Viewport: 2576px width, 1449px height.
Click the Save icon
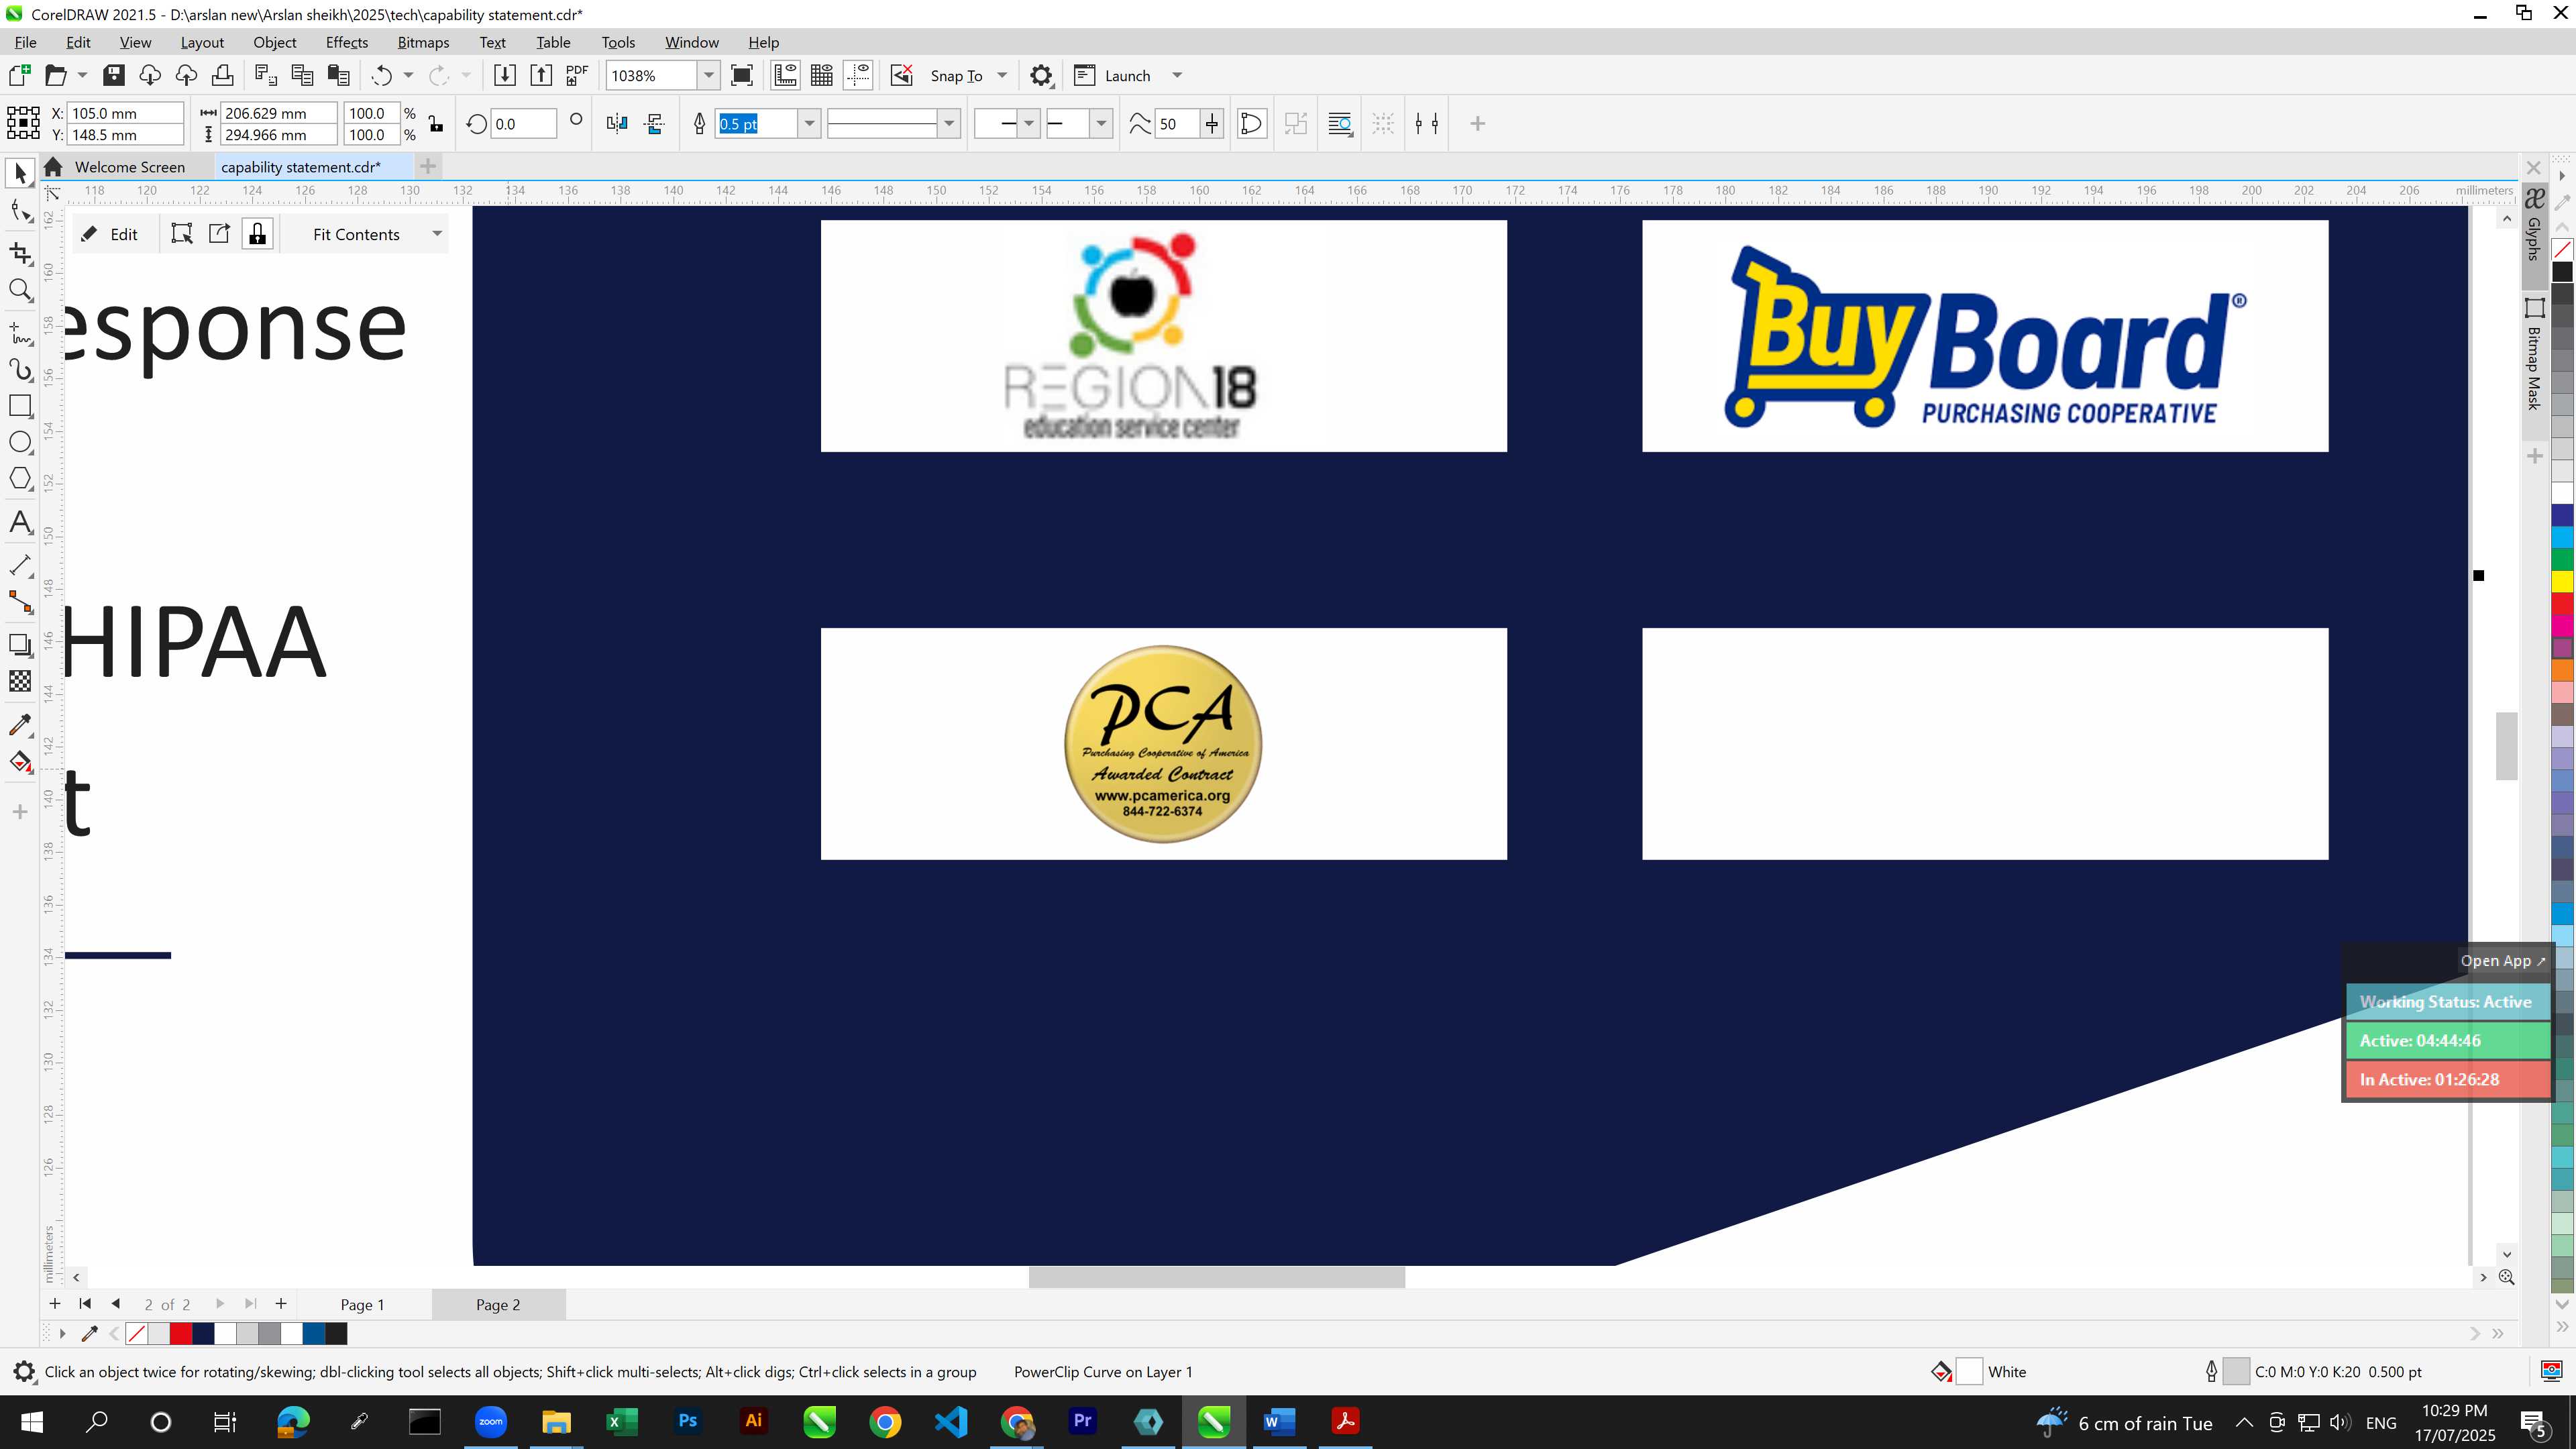pyautogui.click(x=114, y=75)
